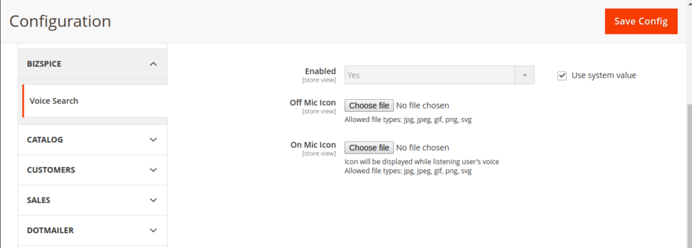Click the BIZSPICE section header
Image resolution: width=692 pixels, height=248 pixels.
(x=93, y=64)
